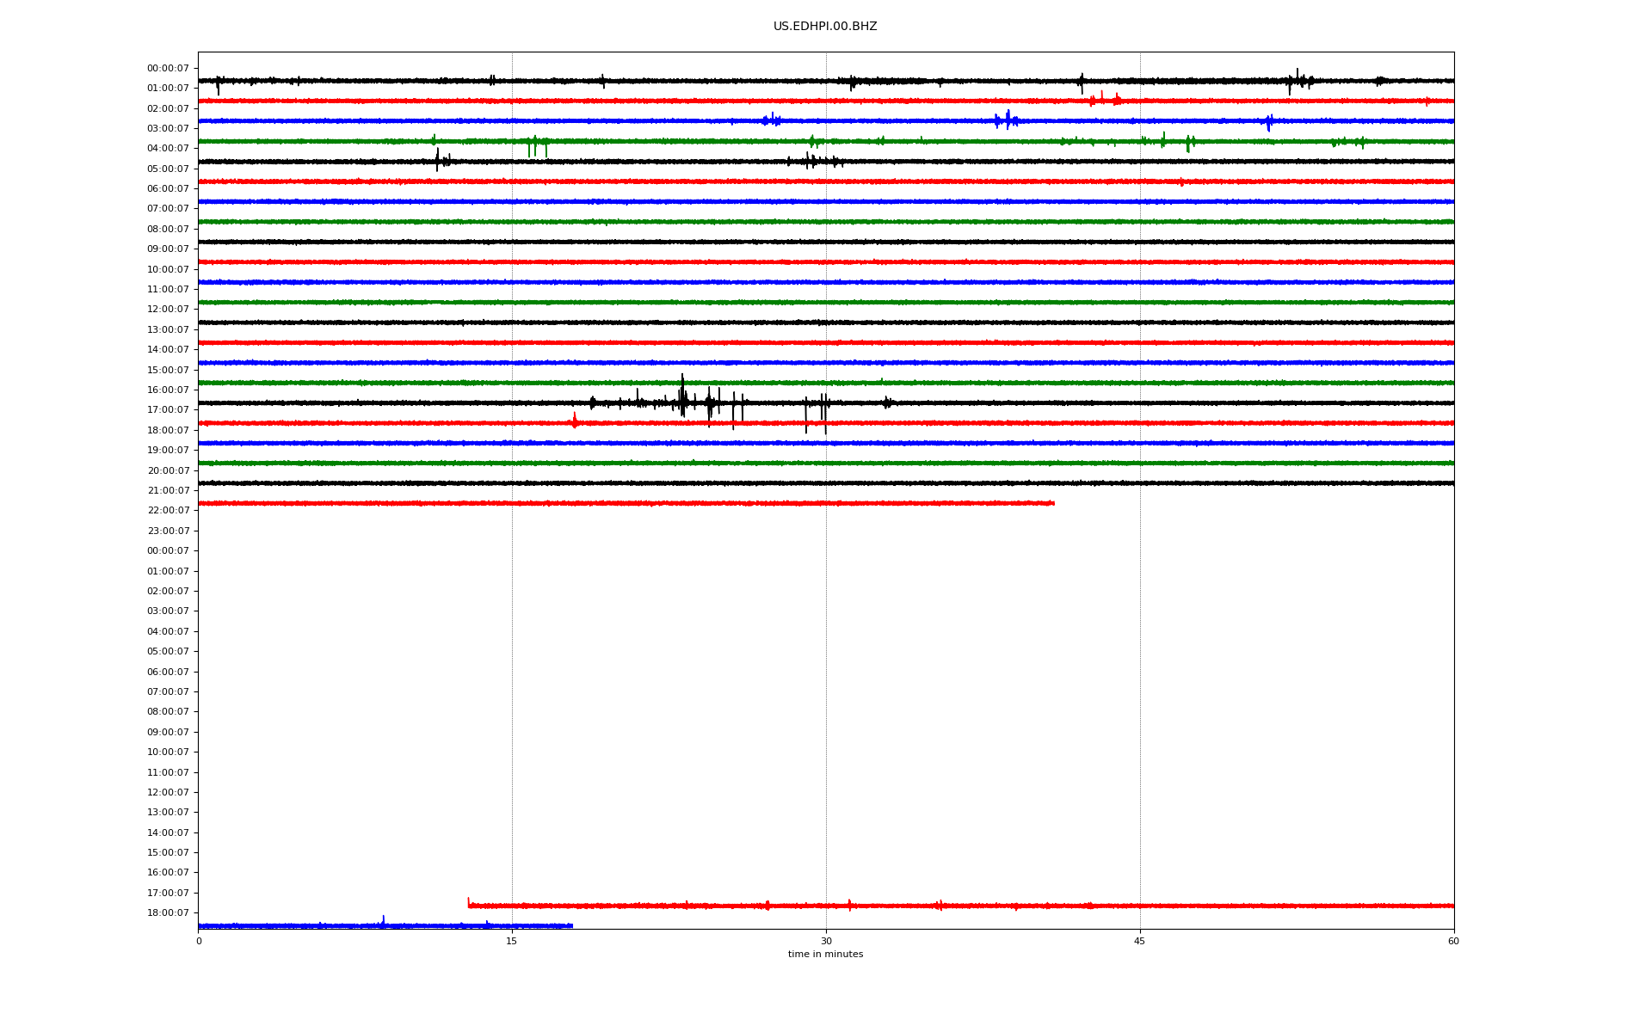The image size is (1652, 1032).
Task: Click the x-axis tick label 0
Action: (x=199, y=941)
